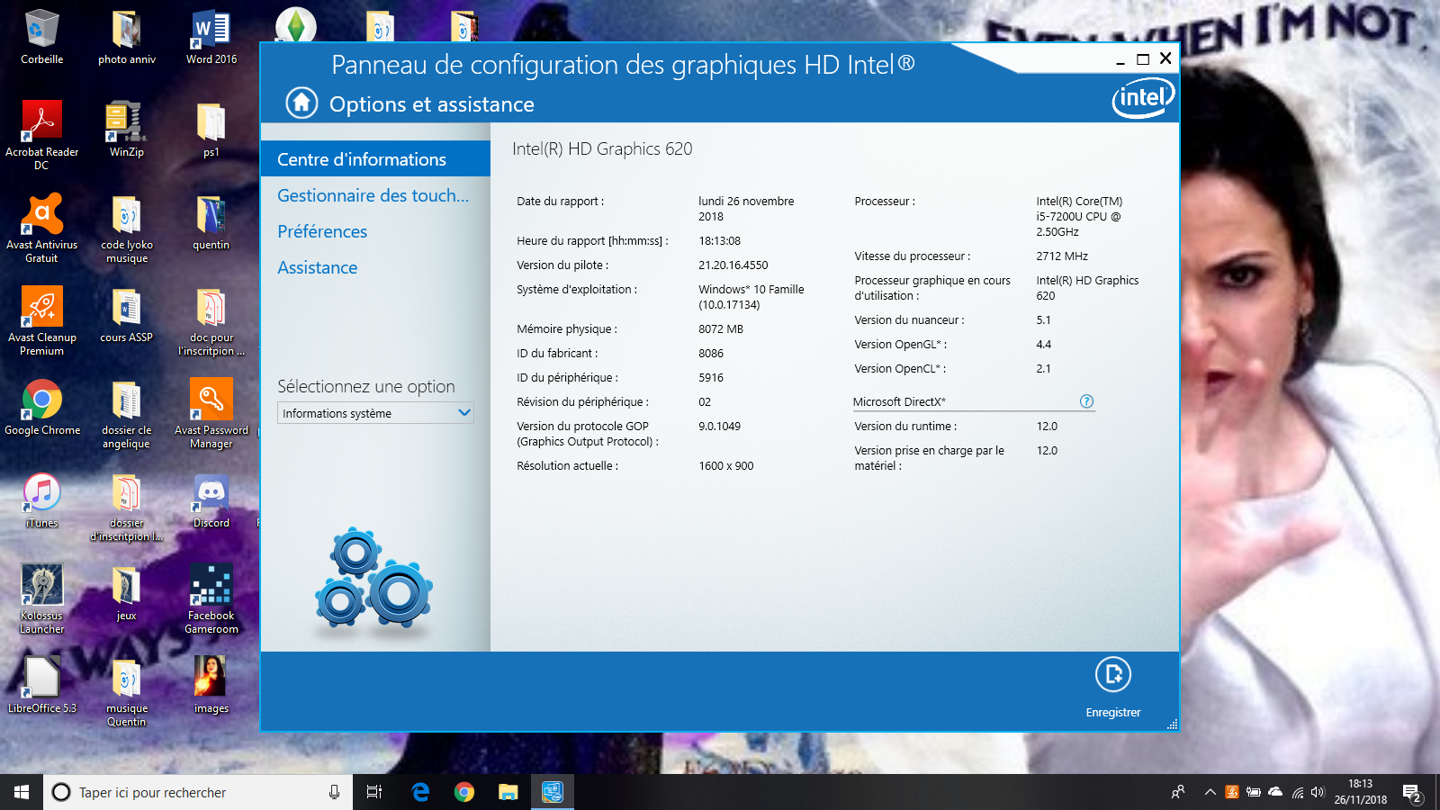Open the doc pour l'inscritpion folder
This screenshot has height=810, width=1440.
coord(211,320)
